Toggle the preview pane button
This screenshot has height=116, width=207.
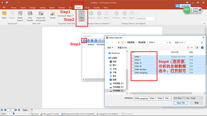tap(197, 48)
